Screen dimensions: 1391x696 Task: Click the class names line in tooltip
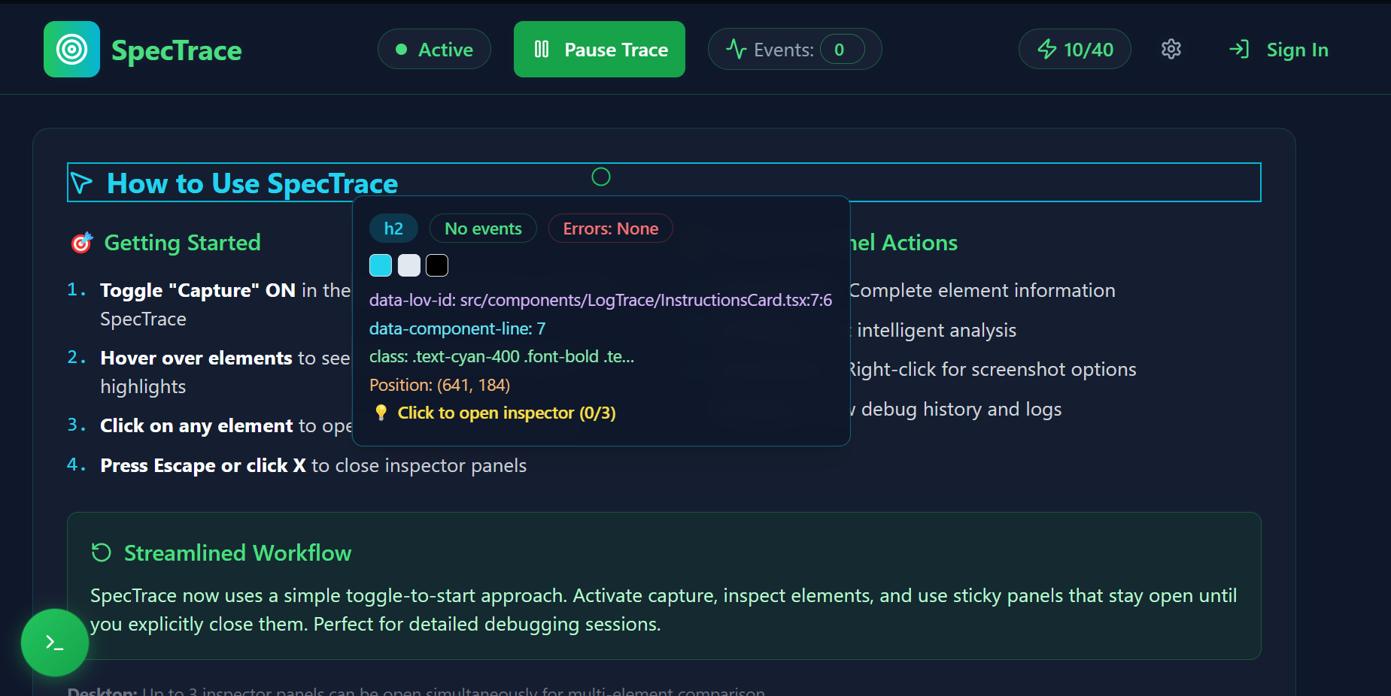[502, 356]
